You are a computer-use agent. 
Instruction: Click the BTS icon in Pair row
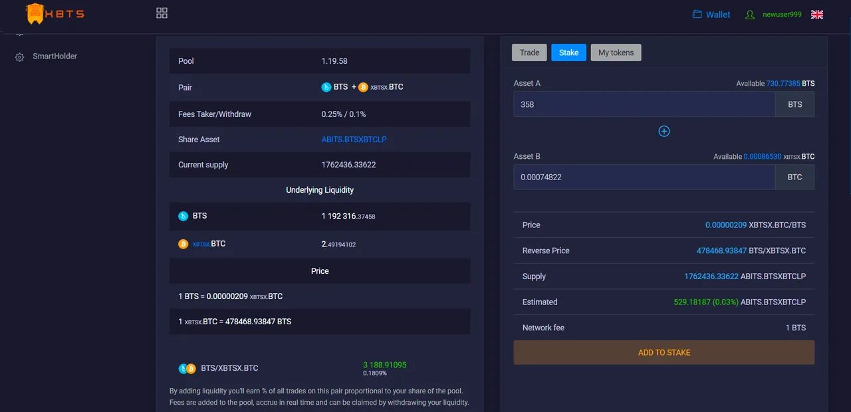click(326, 87)
